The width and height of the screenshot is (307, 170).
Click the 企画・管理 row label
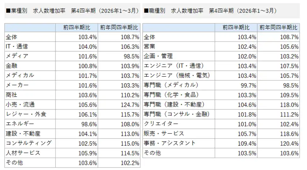coord(158,56)
